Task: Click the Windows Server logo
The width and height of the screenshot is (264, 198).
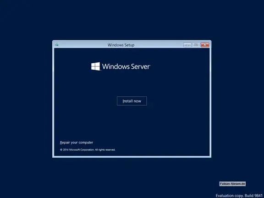Action: click(121, 66)
